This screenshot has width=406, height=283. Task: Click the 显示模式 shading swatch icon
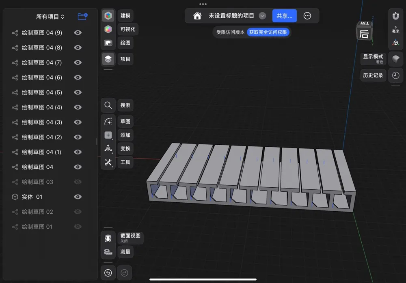tap(395, 59)
